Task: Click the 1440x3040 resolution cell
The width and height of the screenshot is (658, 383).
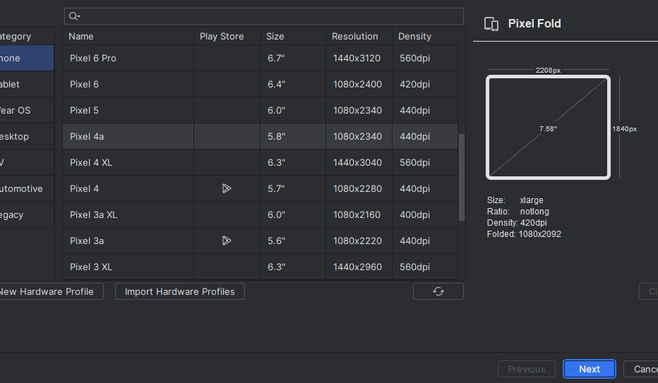Action: [x=357, y=163]
